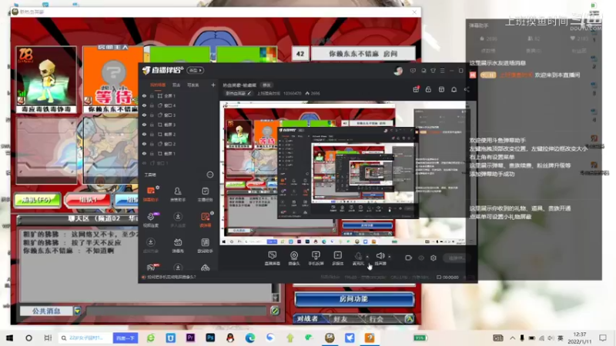The width and height of the screenshot is (616, 346).
Task: Expand the microphone options arrow beside 麦克风
Action: tap(367, 257)
